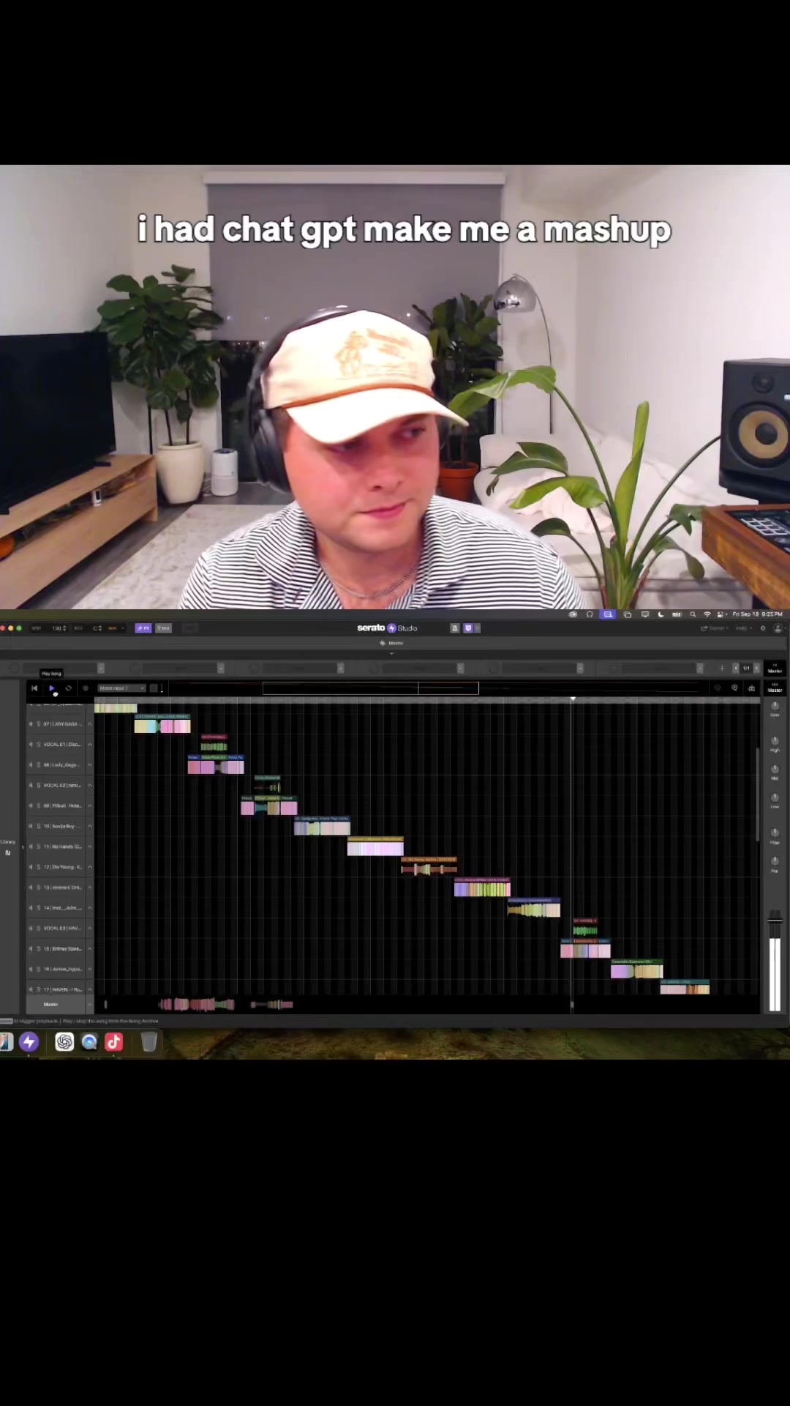Click the zoom in magnifier icon
Image resolution: width=790 pixels, height=1406 pixels.
(x=734, y=688)
